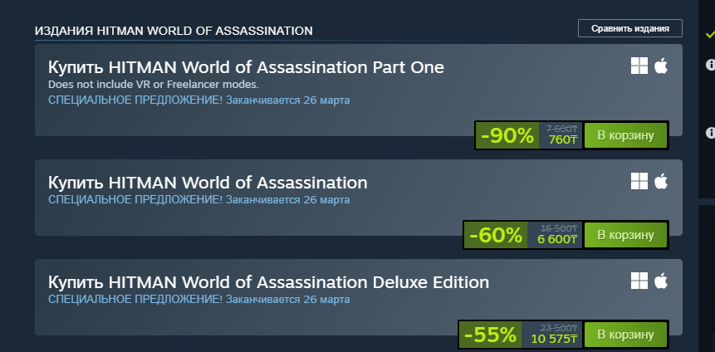
Task: Click Apple icon for Part One edition
Action: pos(661,66)
